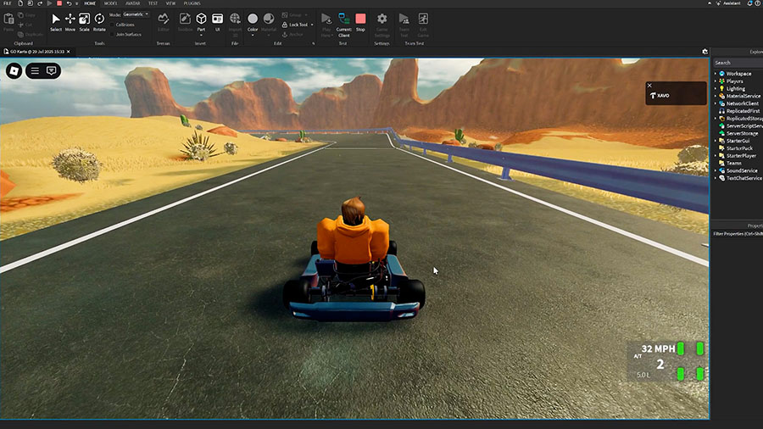
Task: Expand the Players tree node
Action: click(716, 81)
